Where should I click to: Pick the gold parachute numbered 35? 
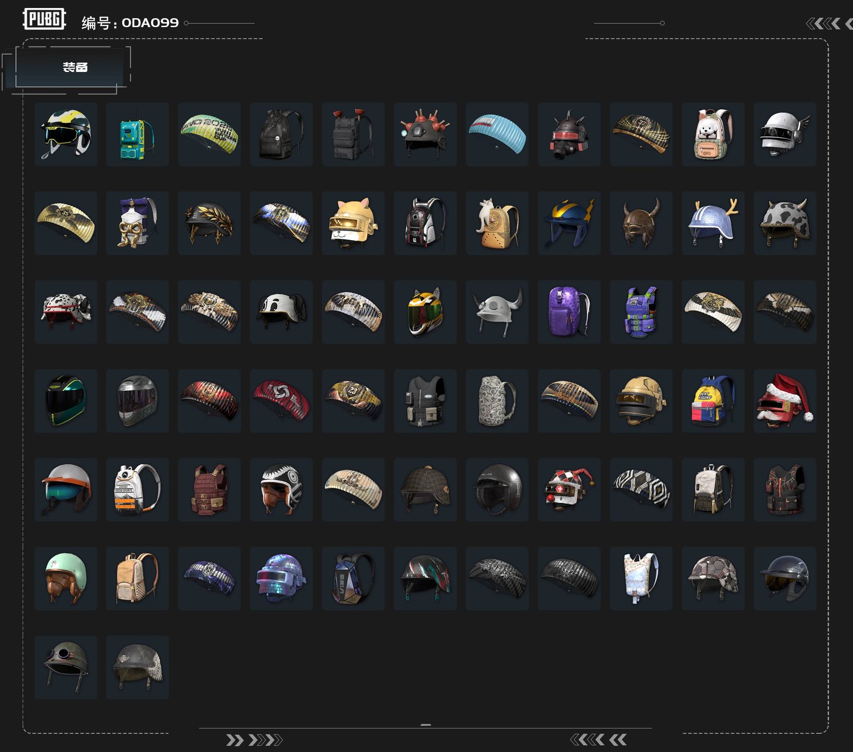click(x=66, y=223)
